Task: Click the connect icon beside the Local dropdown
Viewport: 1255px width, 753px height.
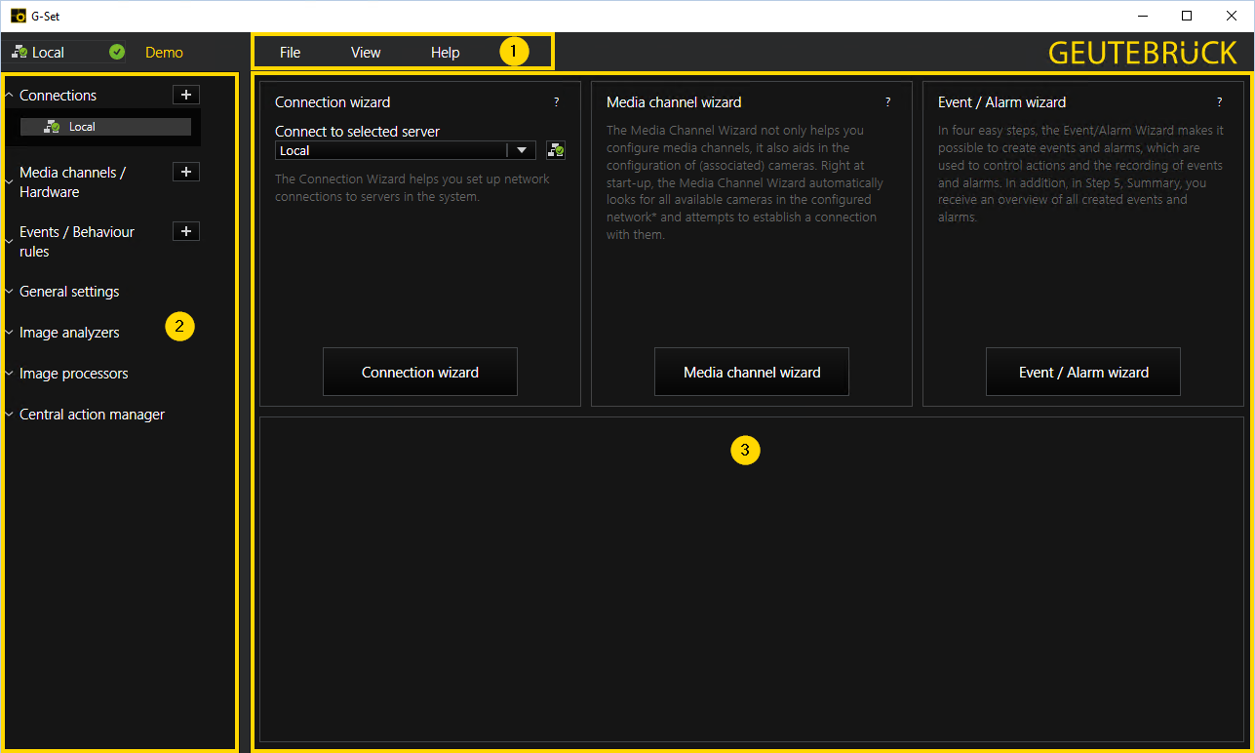Action: coord(556,150)
